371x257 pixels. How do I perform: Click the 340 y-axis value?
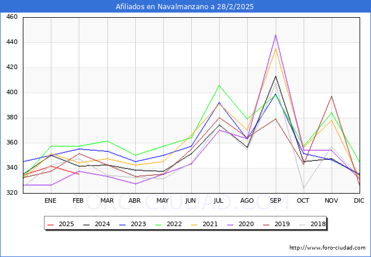click(12, 168)
